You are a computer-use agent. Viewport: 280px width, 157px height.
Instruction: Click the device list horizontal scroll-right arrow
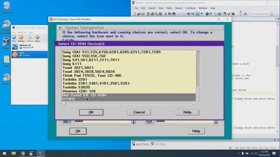coord(193,103)
